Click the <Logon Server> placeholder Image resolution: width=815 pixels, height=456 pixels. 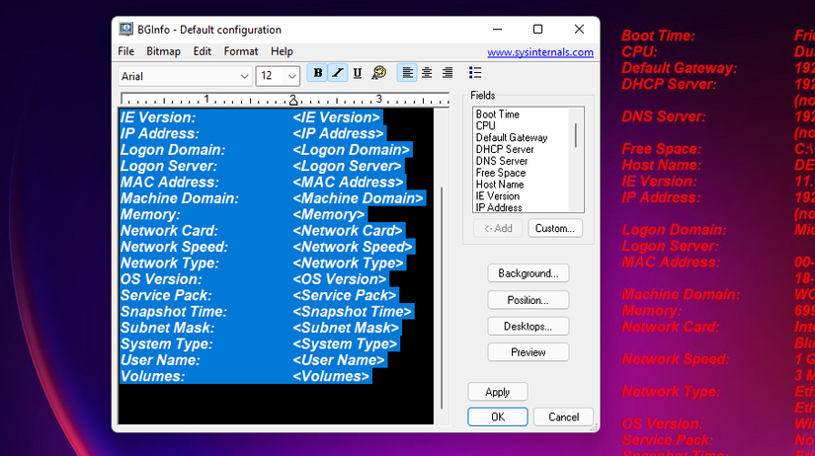[347, 166]
